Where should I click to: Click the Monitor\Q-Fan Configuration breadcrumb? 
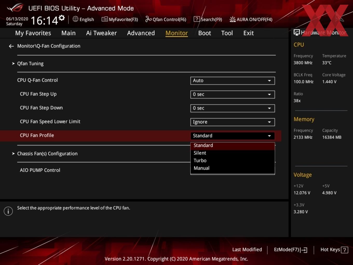(x=49, y=46)
